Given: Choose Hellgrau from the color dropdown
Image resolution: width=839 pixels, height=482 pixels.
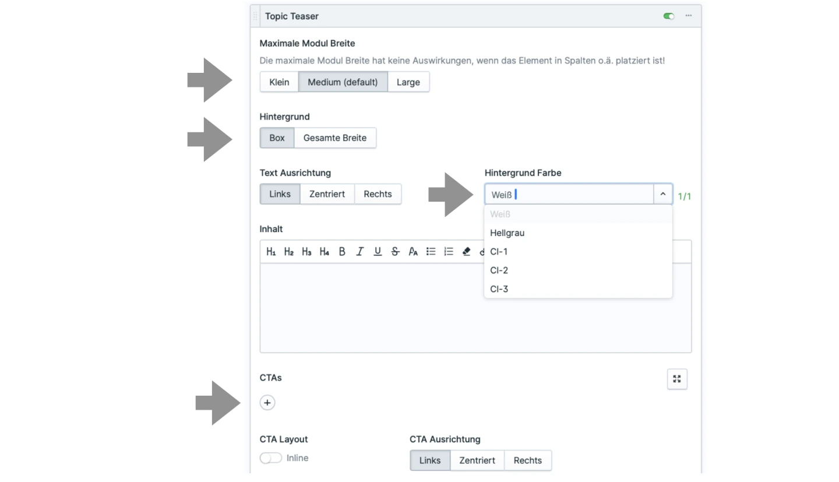Looking at the screenshot, I should 507,233.
